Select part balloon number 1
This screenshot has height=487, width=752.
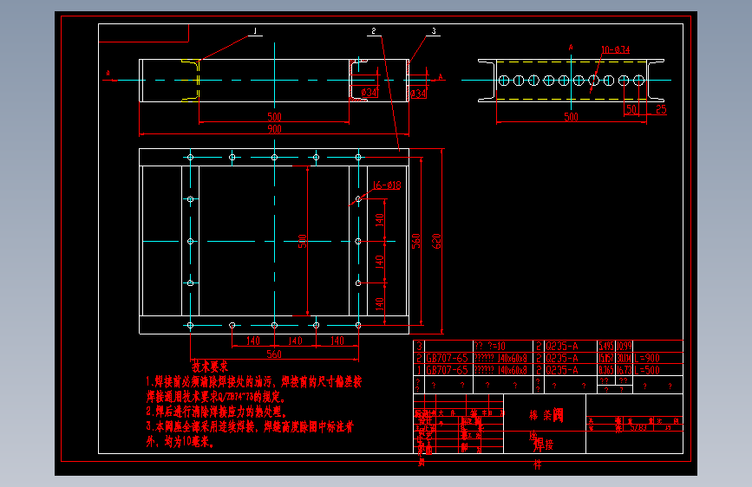pyautogui.click(x=255, y=31)
